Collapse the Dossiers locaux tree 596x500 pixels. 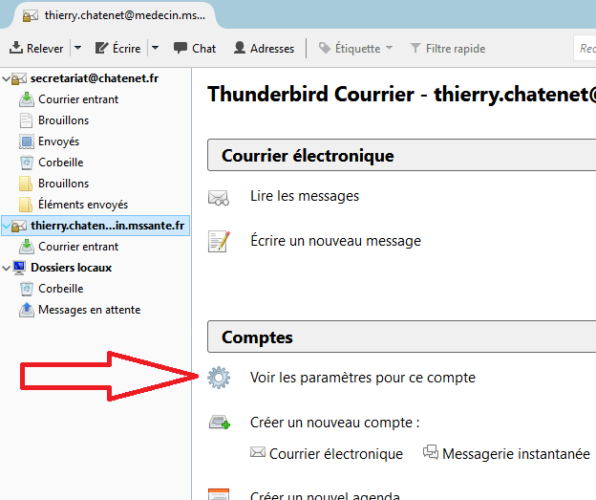coord(6,268)
